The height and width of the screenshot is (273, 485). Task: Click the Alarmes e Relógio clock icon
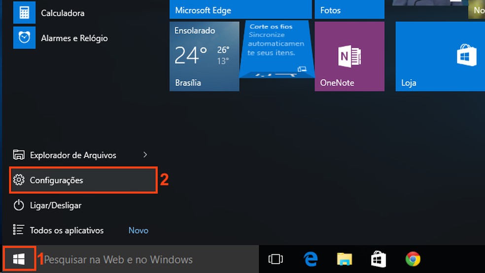[25, 38]
